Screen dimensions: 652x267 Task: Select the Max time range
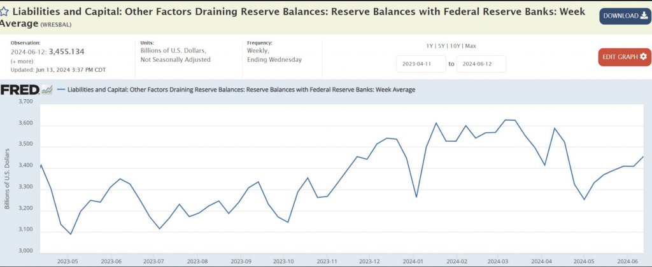pos(471,46)
